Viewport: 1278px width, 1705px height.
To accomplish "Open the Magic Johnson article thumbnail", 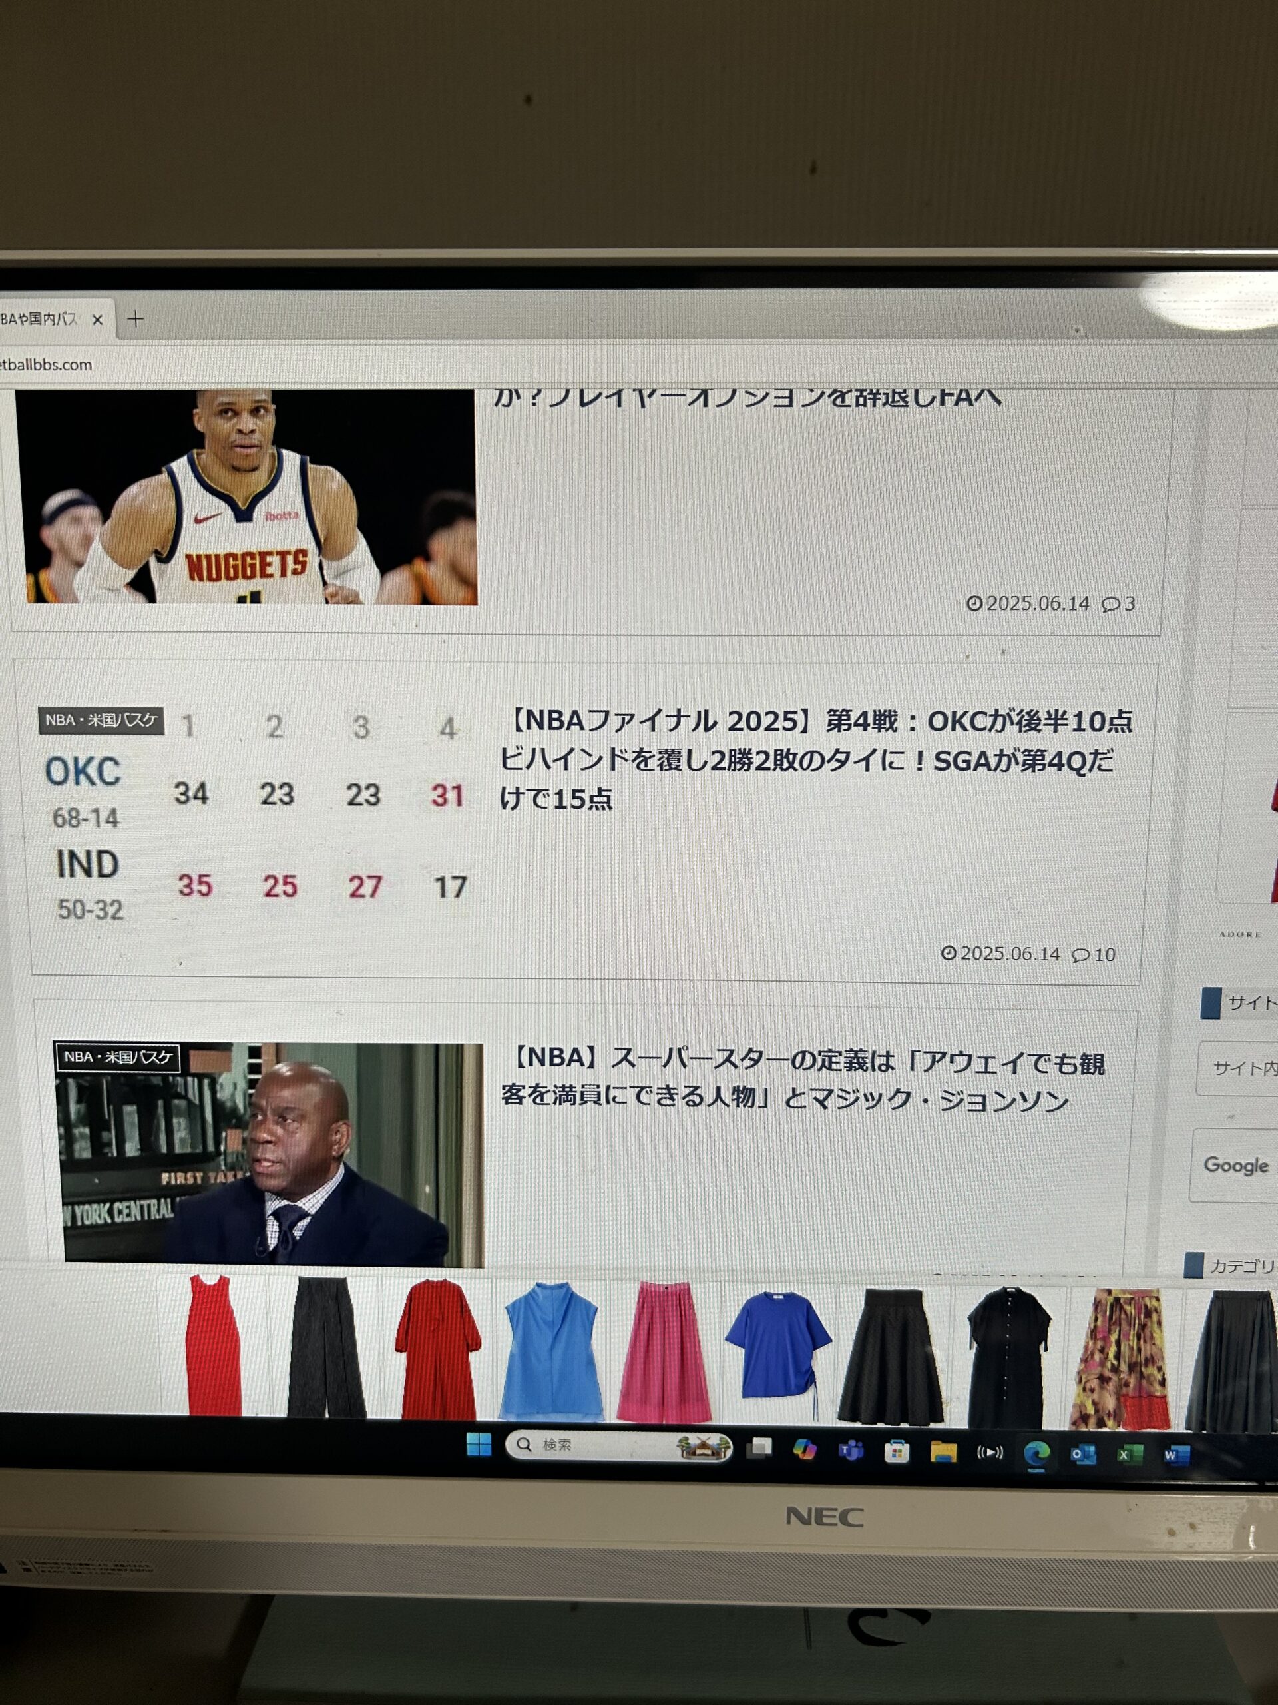I will point(270,1155).
